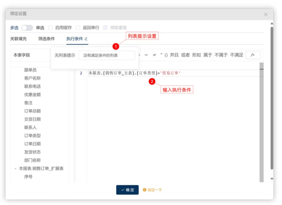
Task: Insert the 形如 operator
Action: point(196,55)
